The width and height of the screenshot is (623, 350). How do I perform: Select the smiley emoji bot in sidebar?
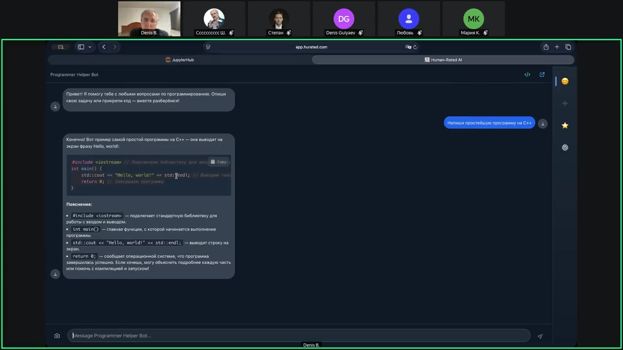click(x=565, y=81)
